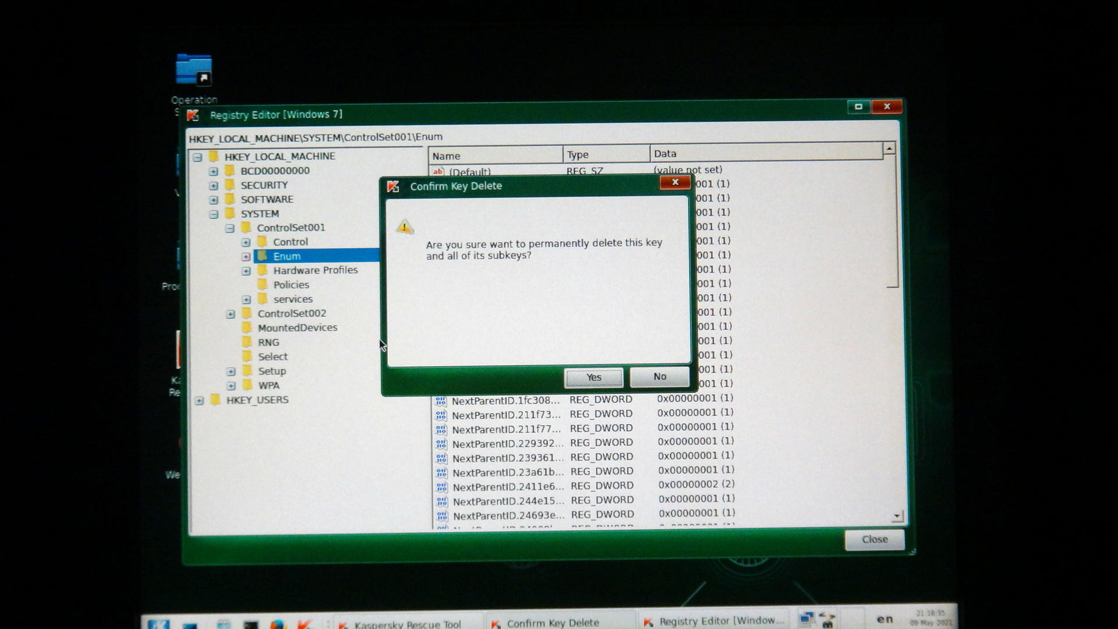Launch Firefox from the taskbar
The height and width of the screenshot is (629, 1118).
(x=277, y=624)
